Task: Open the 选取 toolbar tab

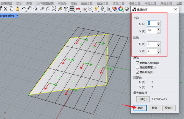Action: 29,4
